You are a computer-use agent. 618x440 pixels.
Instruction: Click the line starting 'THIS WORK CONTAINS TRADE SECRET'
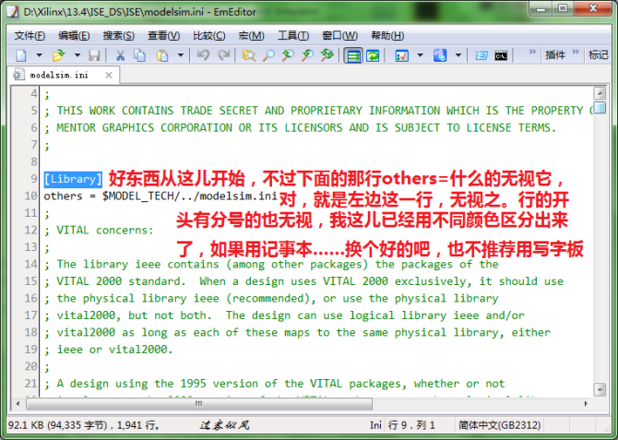point(319,111)
